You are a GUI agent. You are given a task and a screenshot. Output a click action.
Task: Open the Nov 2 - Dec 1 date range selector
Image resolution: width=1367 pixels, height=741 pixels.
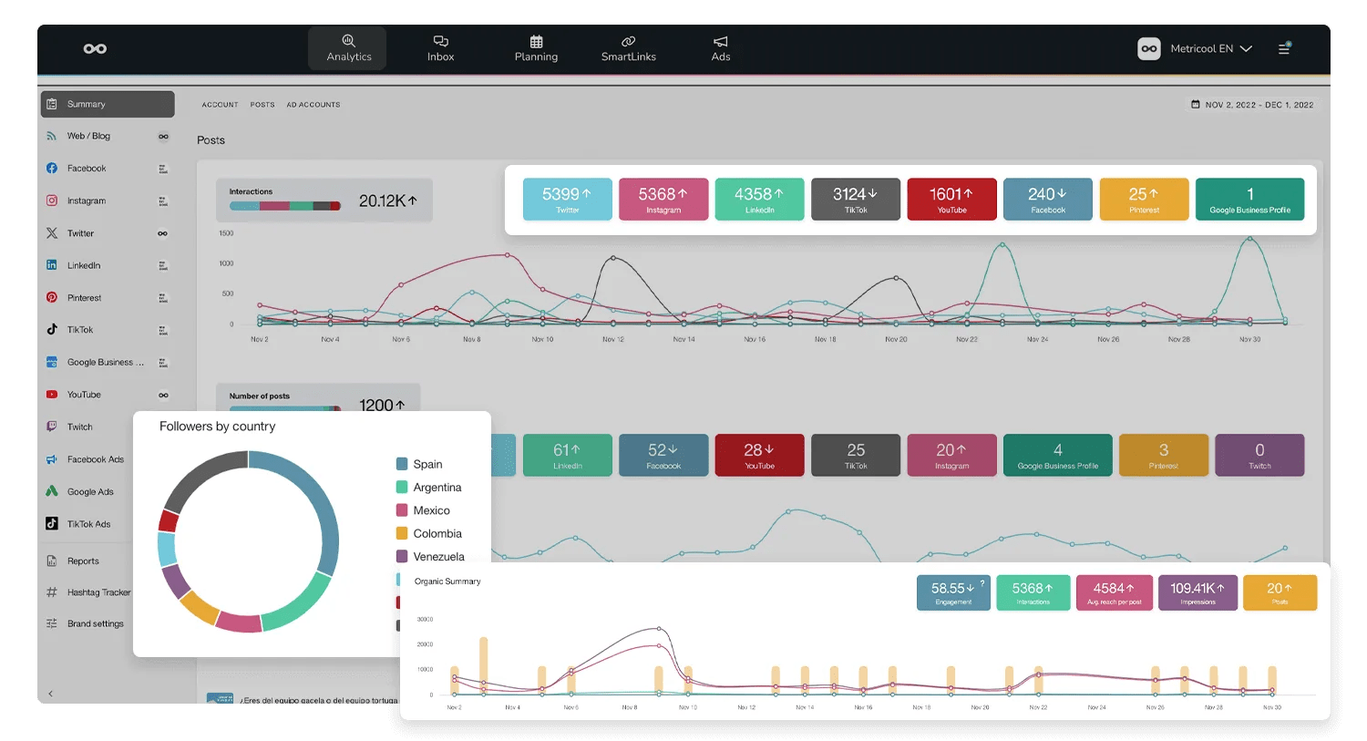1252,104
